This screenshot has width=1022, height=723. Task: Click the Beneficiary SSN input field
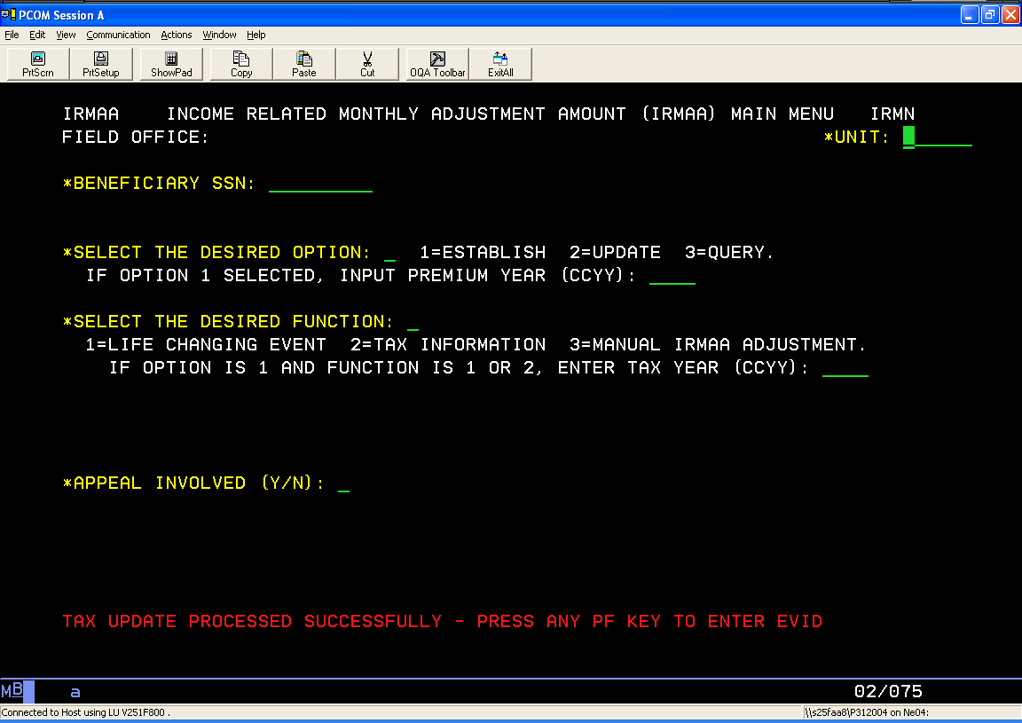(x=320, y=184)
